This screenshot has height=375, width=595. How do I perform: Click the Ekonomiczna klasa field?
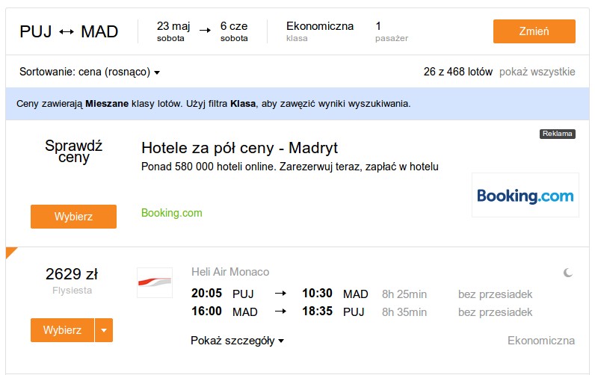point(319,31)
